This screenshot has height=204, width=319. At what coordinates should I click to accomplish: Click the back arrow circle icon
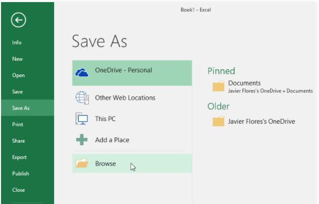[18, 20]
